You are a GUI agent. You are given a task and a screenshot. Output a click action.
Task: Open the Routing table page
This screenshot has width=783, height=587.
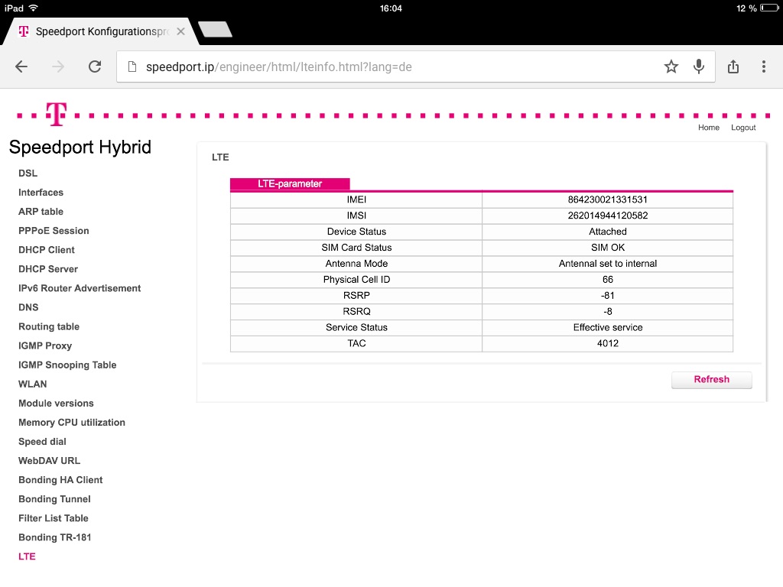coord(49,326)
